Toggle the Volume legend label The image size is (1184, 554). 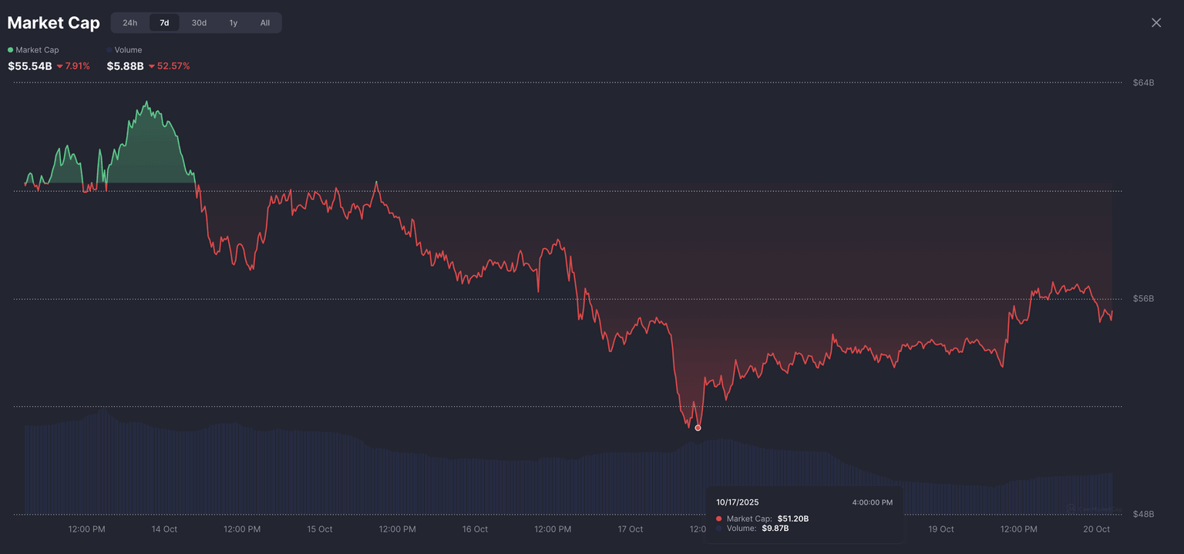pyautogui.click(x=128, y=50)
